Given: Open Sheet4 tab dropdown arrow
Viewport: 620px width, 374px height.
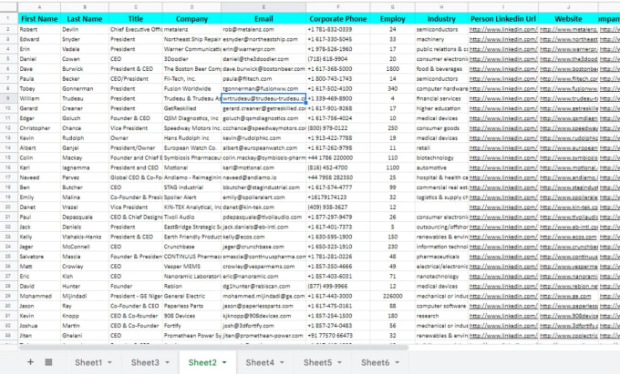Looking at the screenshot, I should 282,362.
